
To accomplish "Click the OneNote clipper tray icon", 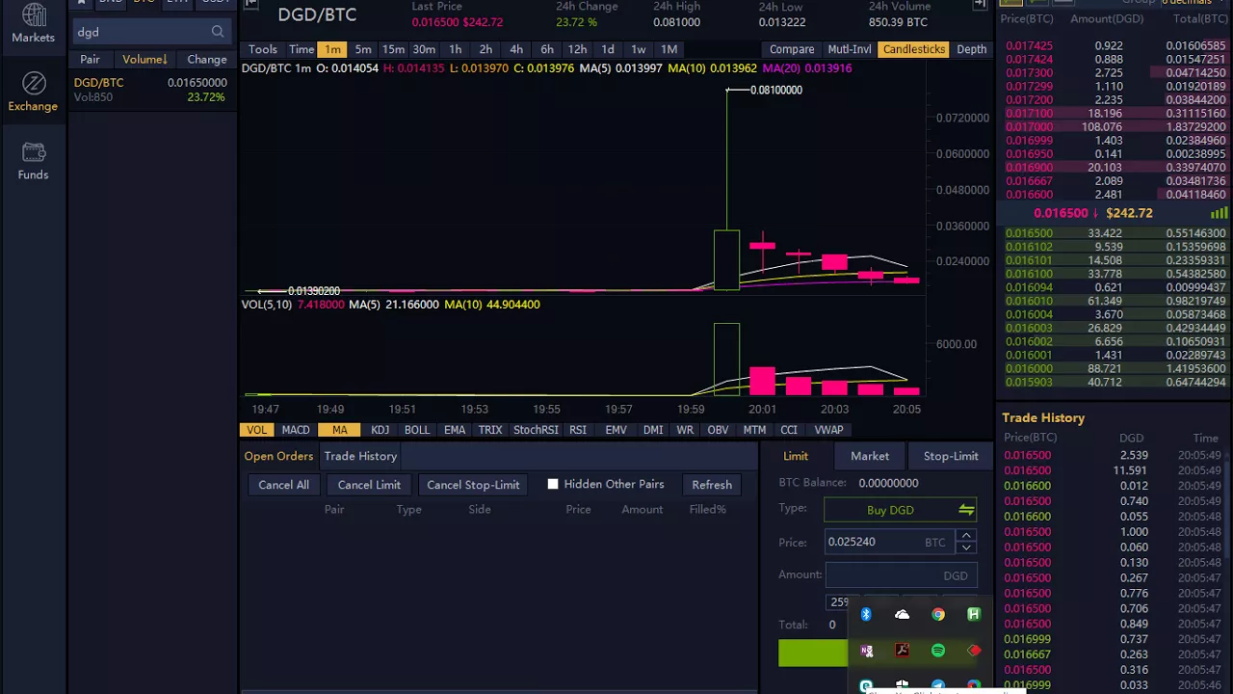I will (866, 651).
